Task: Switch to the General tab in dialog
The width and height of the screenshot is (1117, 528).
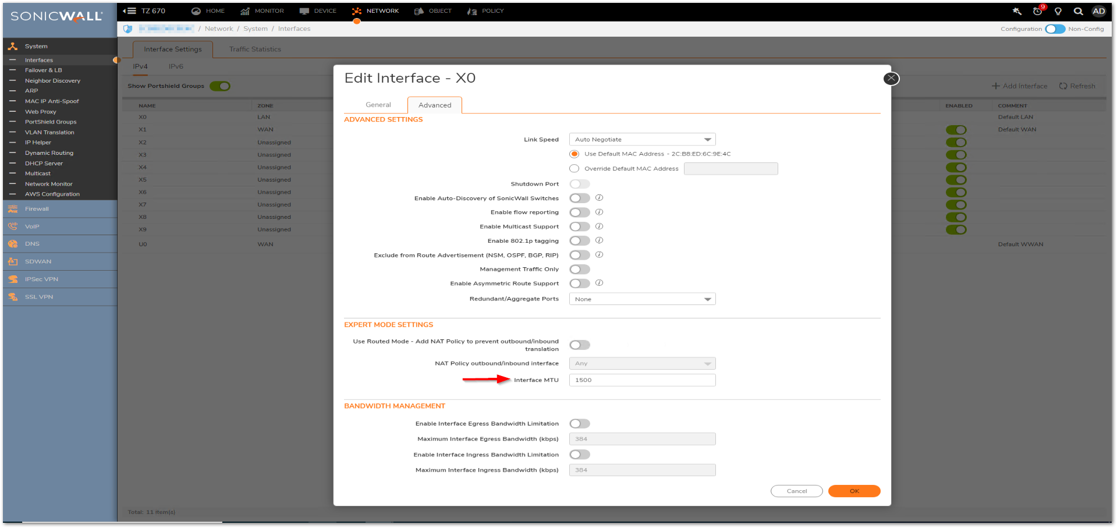Action: 378,105
